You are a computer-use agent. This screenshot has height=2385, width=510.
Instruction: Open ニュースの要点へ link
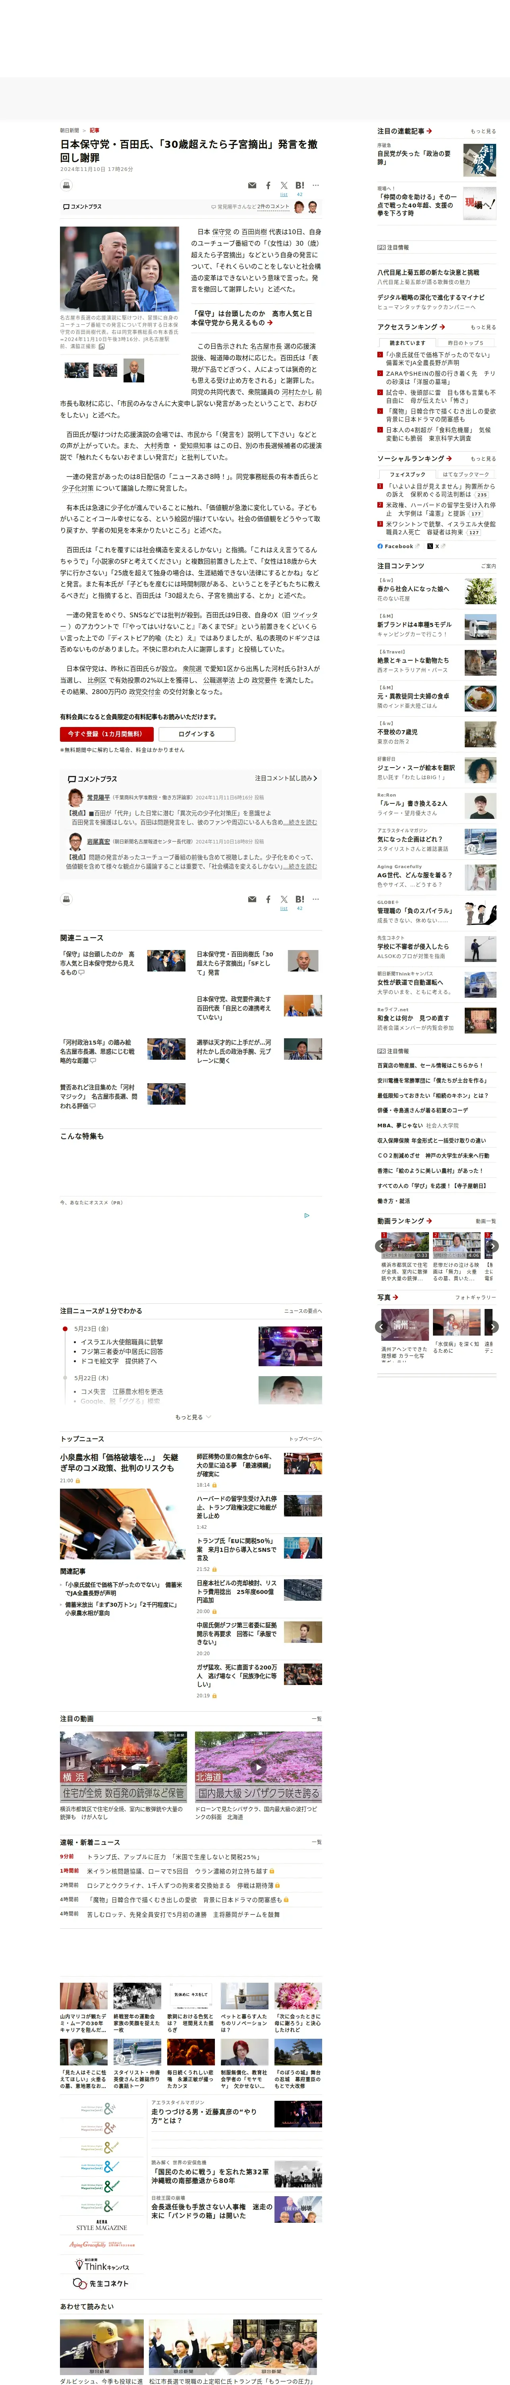point(303,1311)
